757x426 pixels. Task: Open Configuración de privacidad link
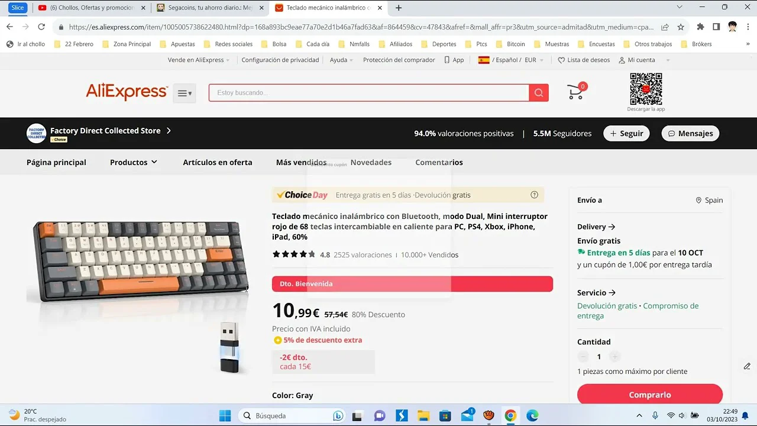(280, 60)
